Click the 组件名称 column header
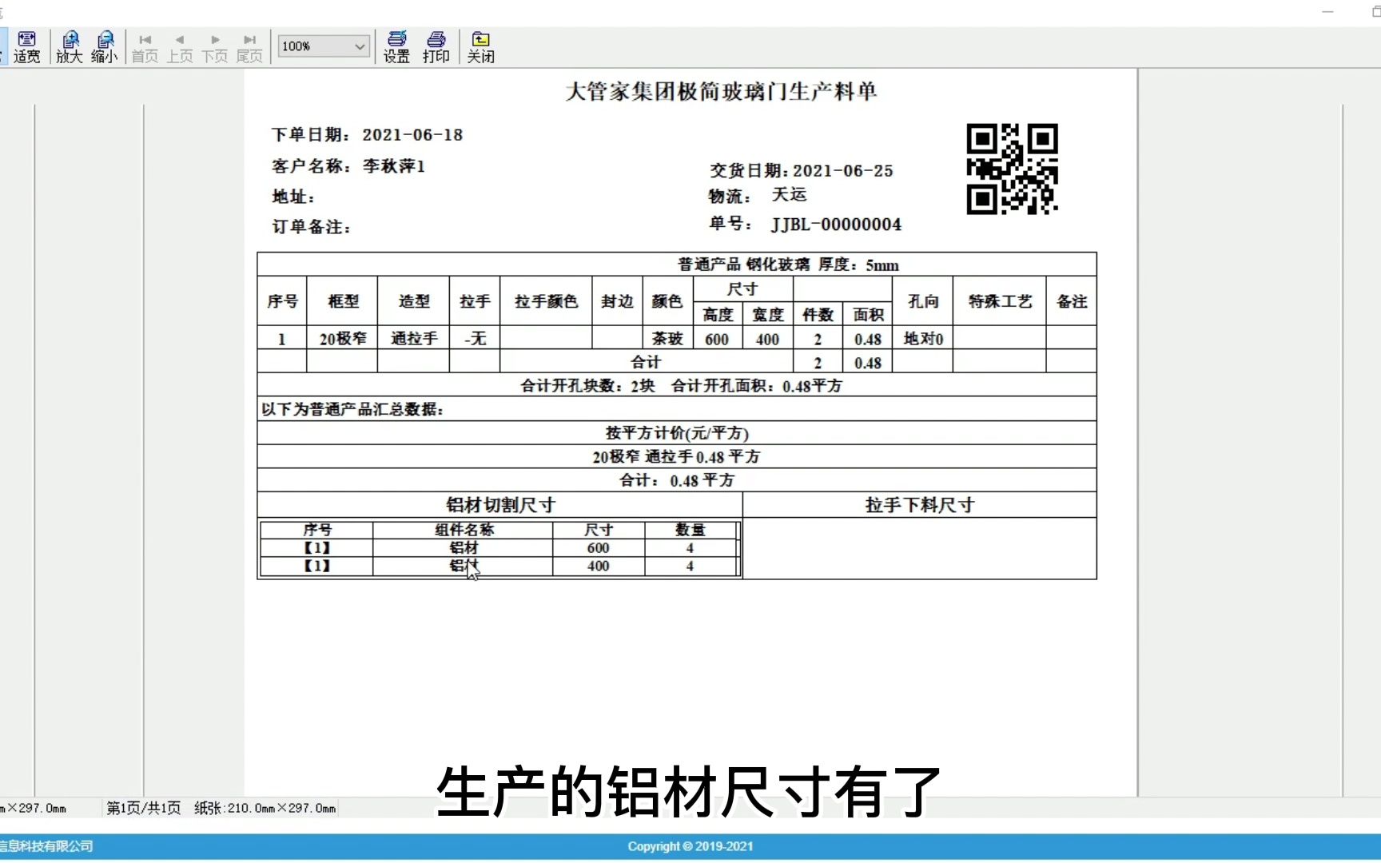Image resolution: width=1381 pixels, height=863 pixels. (x=464, y=530)
